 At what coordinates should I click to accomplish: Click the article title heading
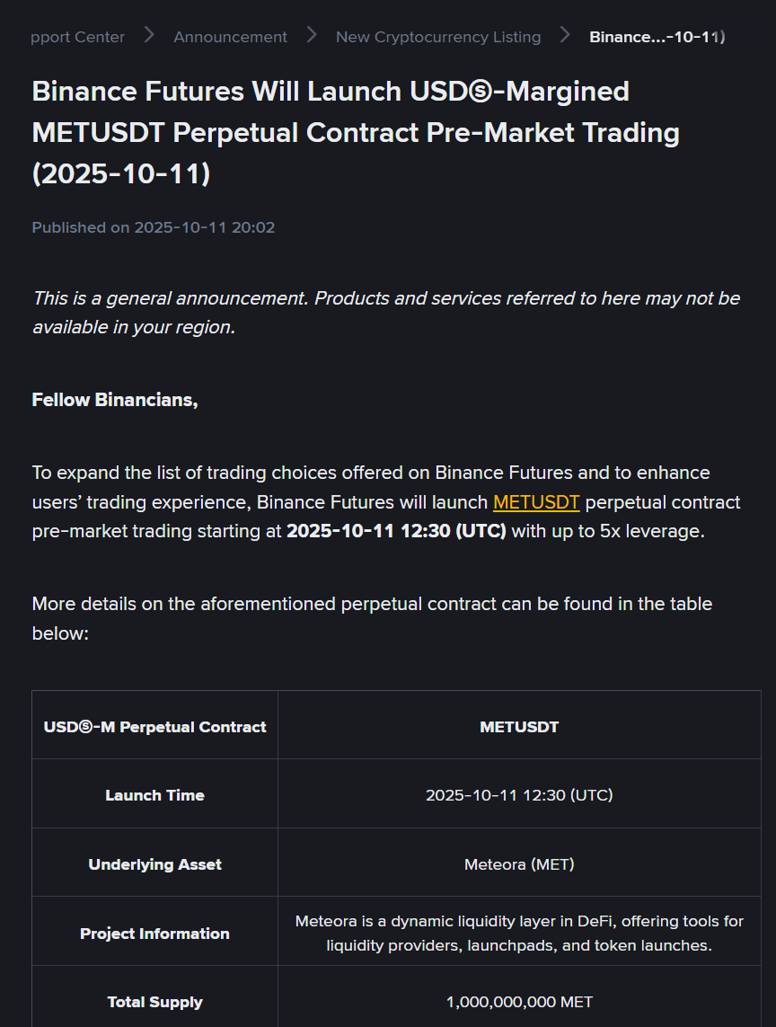coord(356,132)
